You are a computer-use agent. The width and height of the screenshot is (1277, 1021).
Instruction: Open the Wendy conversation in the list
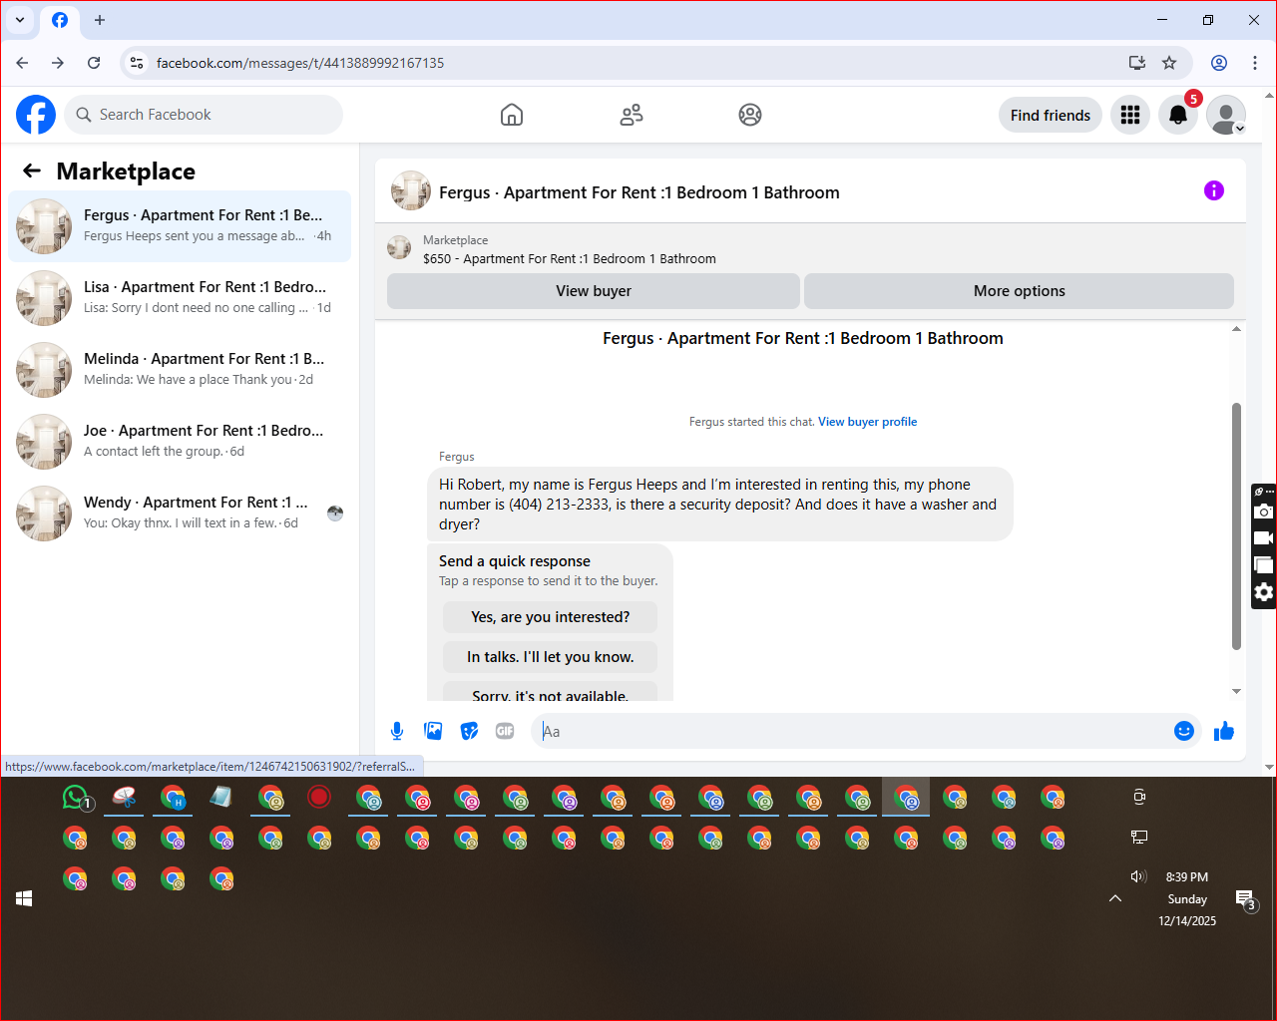point(180,513)
